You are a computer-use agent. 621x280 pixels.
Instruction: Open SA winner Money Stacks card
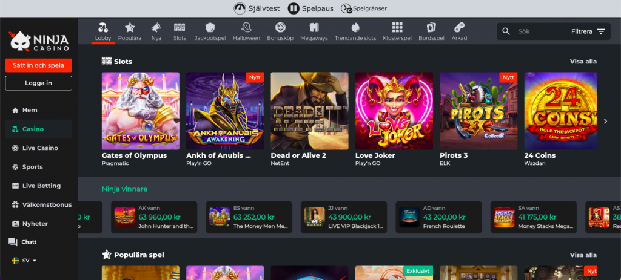click(534, 217)
